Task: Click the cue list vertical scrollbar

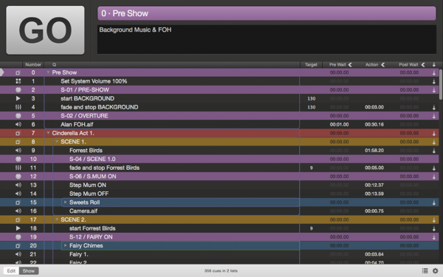Action: (441, 84)
